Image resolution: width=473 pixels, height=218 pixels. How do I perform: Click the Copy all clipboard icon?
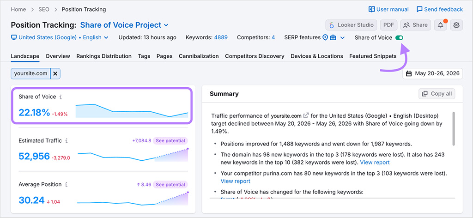pyautogui.click(x=425, y=94)
